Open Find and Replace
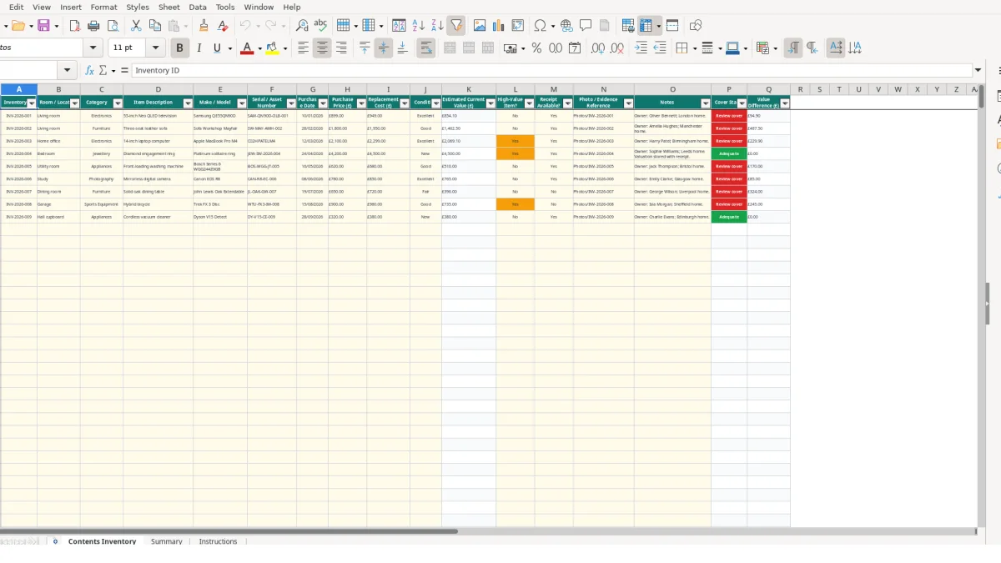Viewport: 1001px width, 563px height. coord(302,26)
